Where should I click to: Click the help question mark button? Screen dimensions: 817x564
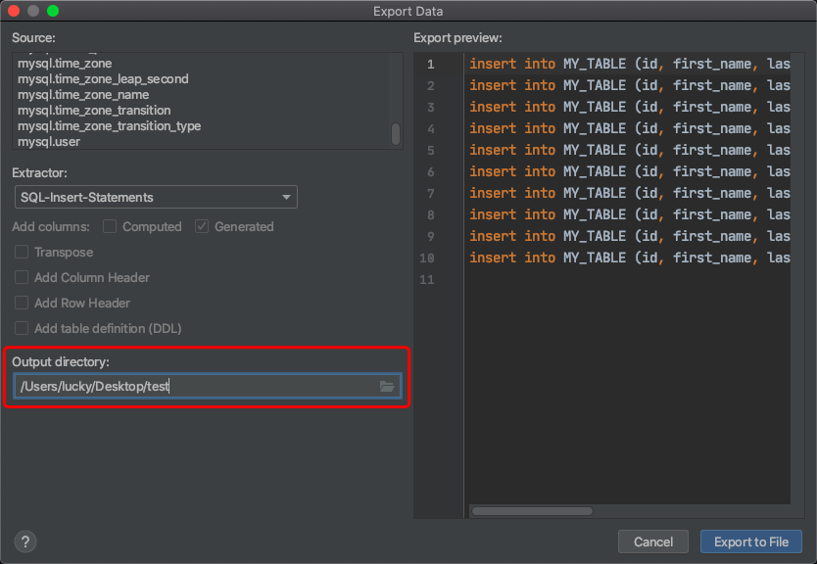click(x=25, y=541)
